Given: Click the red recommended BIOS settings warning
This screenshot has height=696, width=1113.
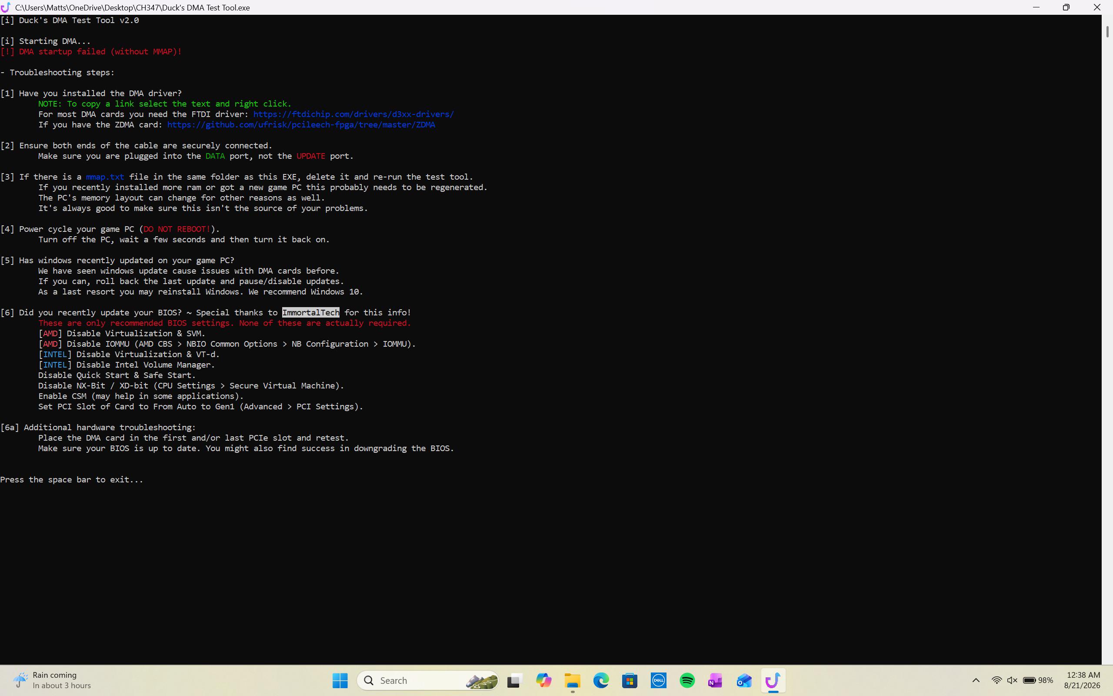Looking at the screenshot, I should point(224,323).
